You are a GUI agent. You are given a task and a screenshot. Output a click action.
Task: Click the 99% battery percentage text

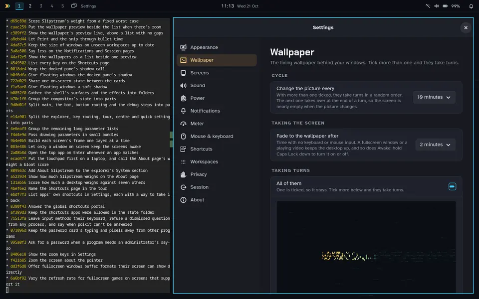(456, 6)
